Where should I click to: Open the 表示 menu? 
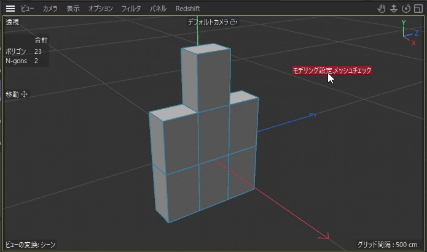click(x=73, y=9)
